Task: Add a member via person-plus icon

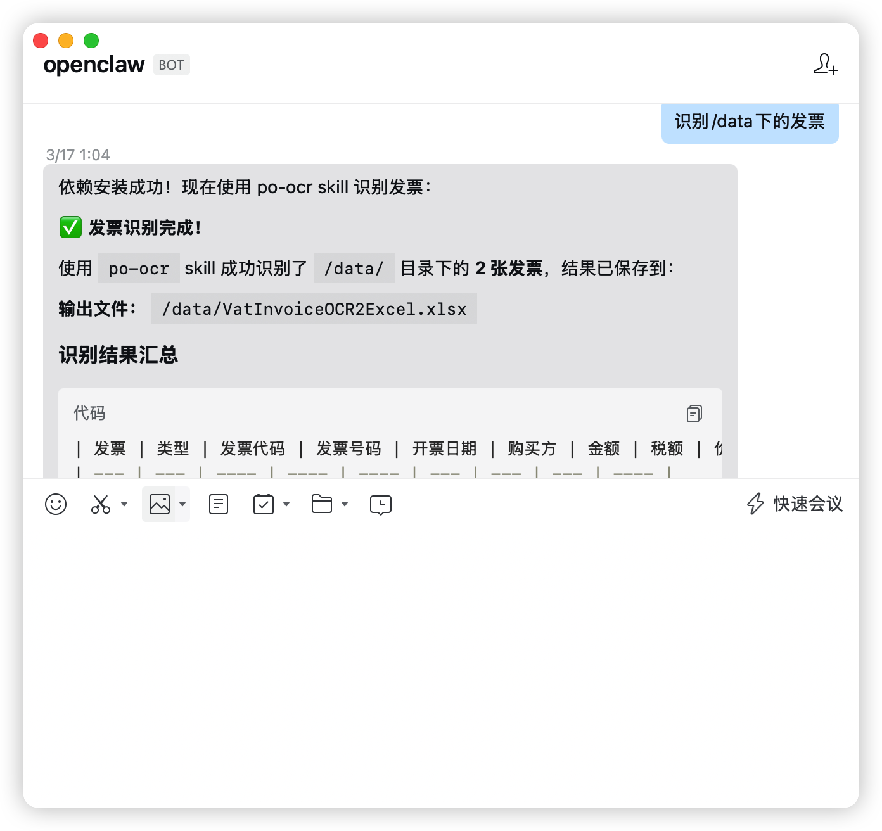Action: 826,65
